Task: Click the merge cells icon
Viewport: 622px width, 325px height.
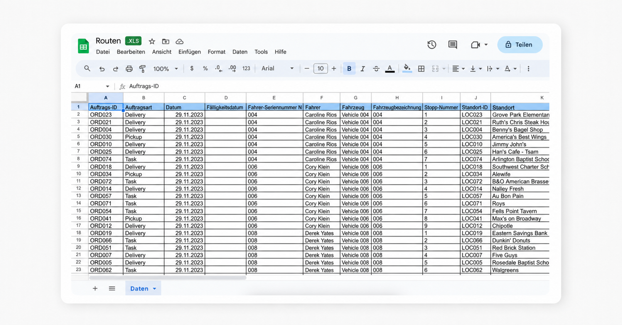Action: [x=435, y=68]
